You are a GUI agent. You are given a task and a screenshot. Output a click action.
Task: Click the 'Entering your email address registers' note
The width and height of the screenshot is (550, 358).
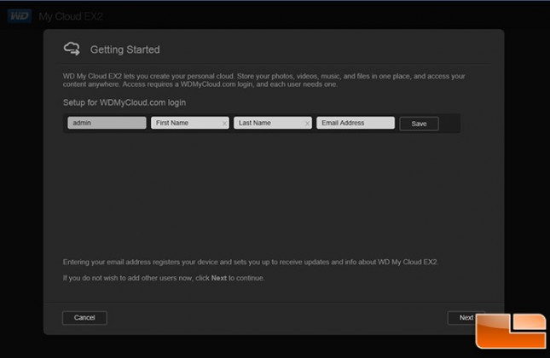point(251,263)
